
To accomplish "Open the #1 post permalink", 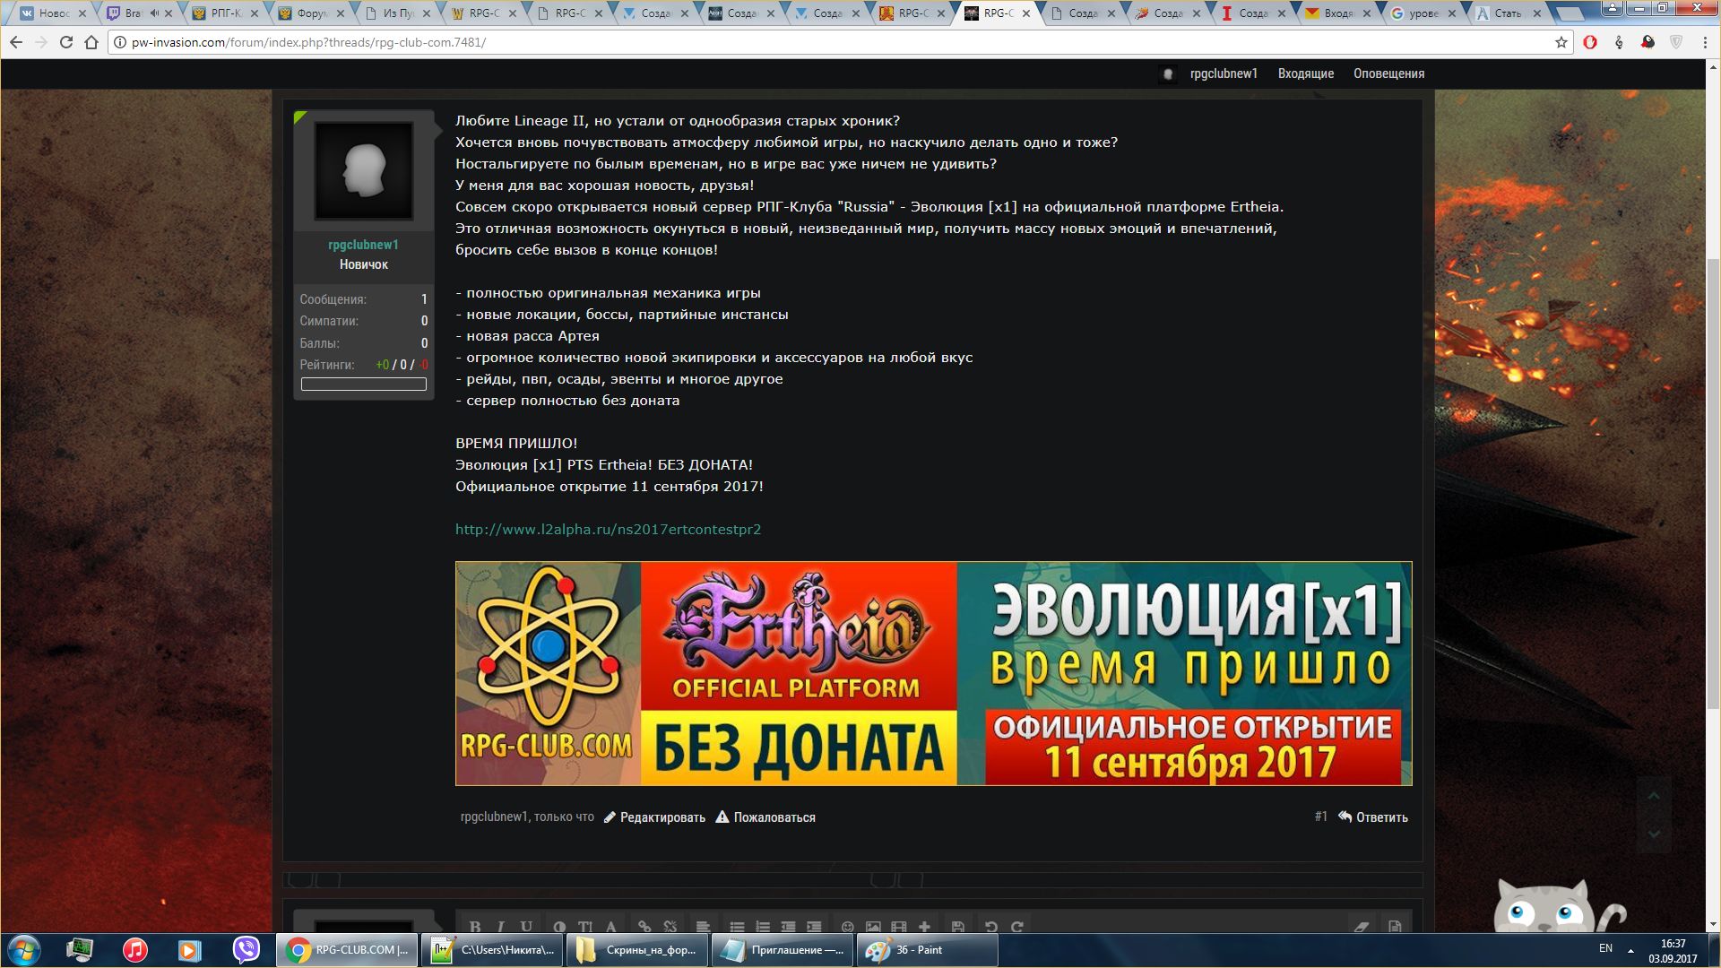I will [x=1320, y=817].
